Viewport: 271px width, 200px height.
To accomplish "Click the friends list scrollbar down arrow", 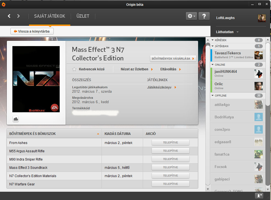I will coord(268,189).
